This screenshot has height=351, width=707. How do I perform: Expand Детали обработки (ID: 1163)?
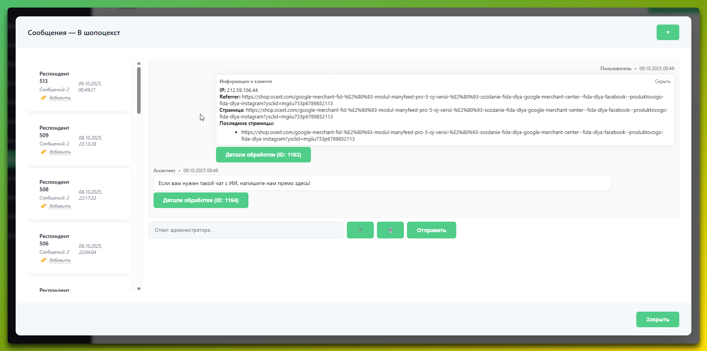click(263, 155)
